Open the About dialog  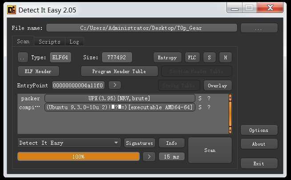click(x=259, y=144)
